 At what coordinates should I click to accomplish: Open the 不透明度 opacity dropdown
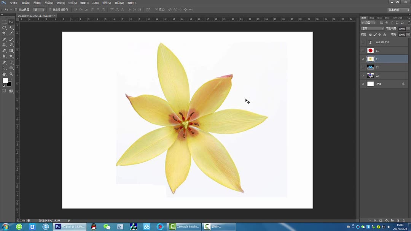[408, 28]
